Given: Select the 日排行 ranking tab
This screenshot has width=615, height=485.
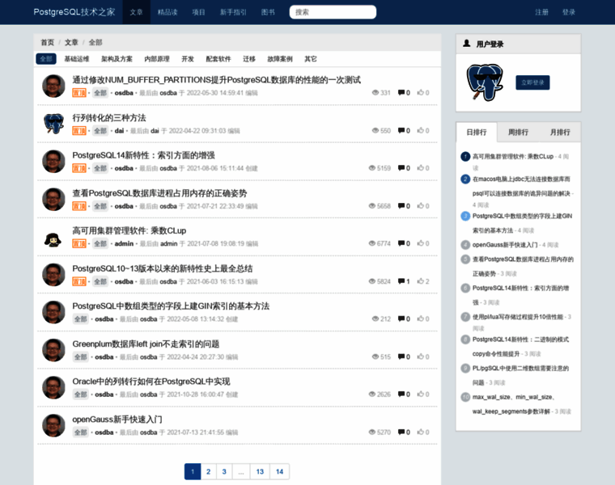Looking at the screenshot, I should pyautogui.click(x=477, y=133).
